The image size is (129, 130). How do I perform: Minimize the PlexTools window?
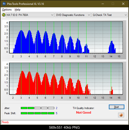(103, 4)
